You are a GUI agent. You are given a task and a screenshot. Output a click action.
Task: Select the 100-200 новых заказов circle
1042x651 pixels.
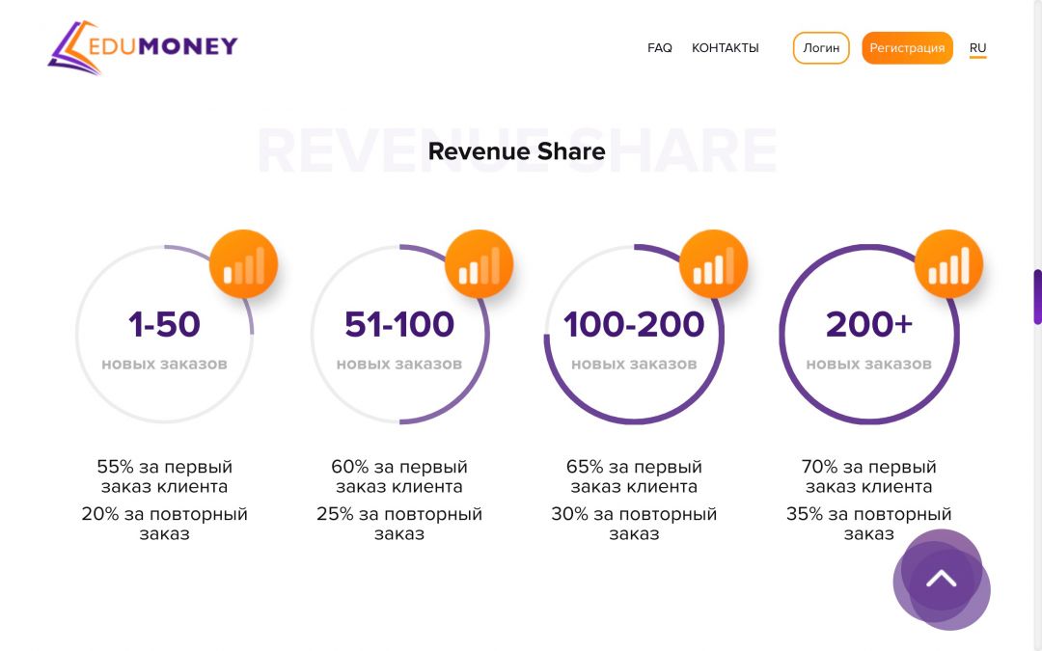pyautogui.click(x=634, y=334)
